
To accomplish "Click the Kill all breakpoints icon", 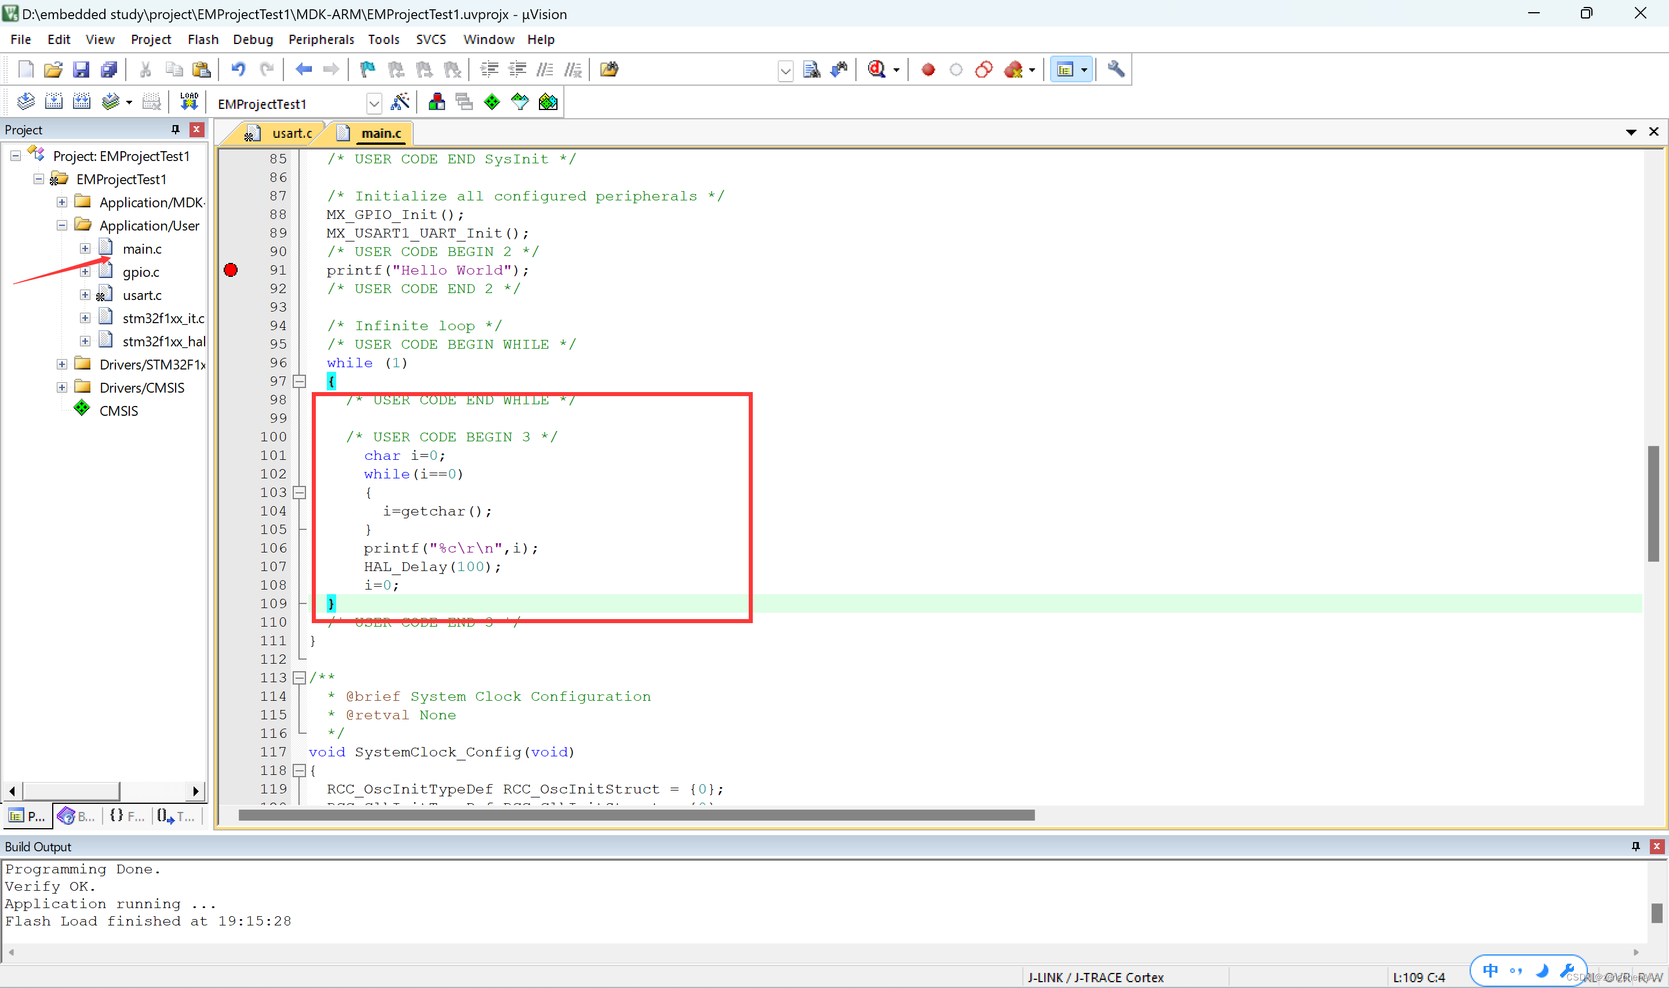I will 1012,69.
